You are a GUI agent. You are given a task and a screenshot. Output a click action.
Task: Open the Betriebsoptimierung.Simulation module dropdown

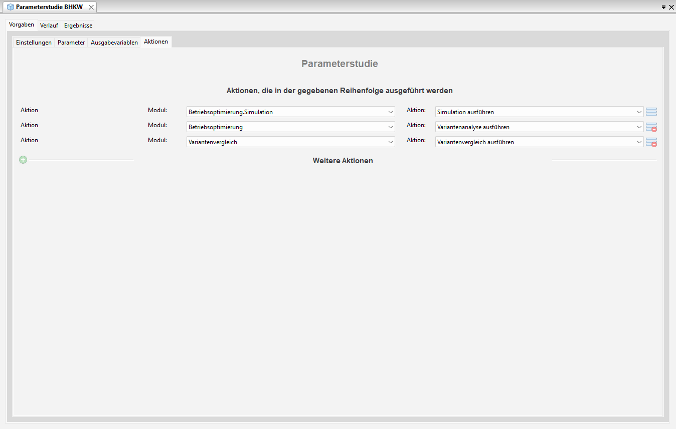point(391,112)
